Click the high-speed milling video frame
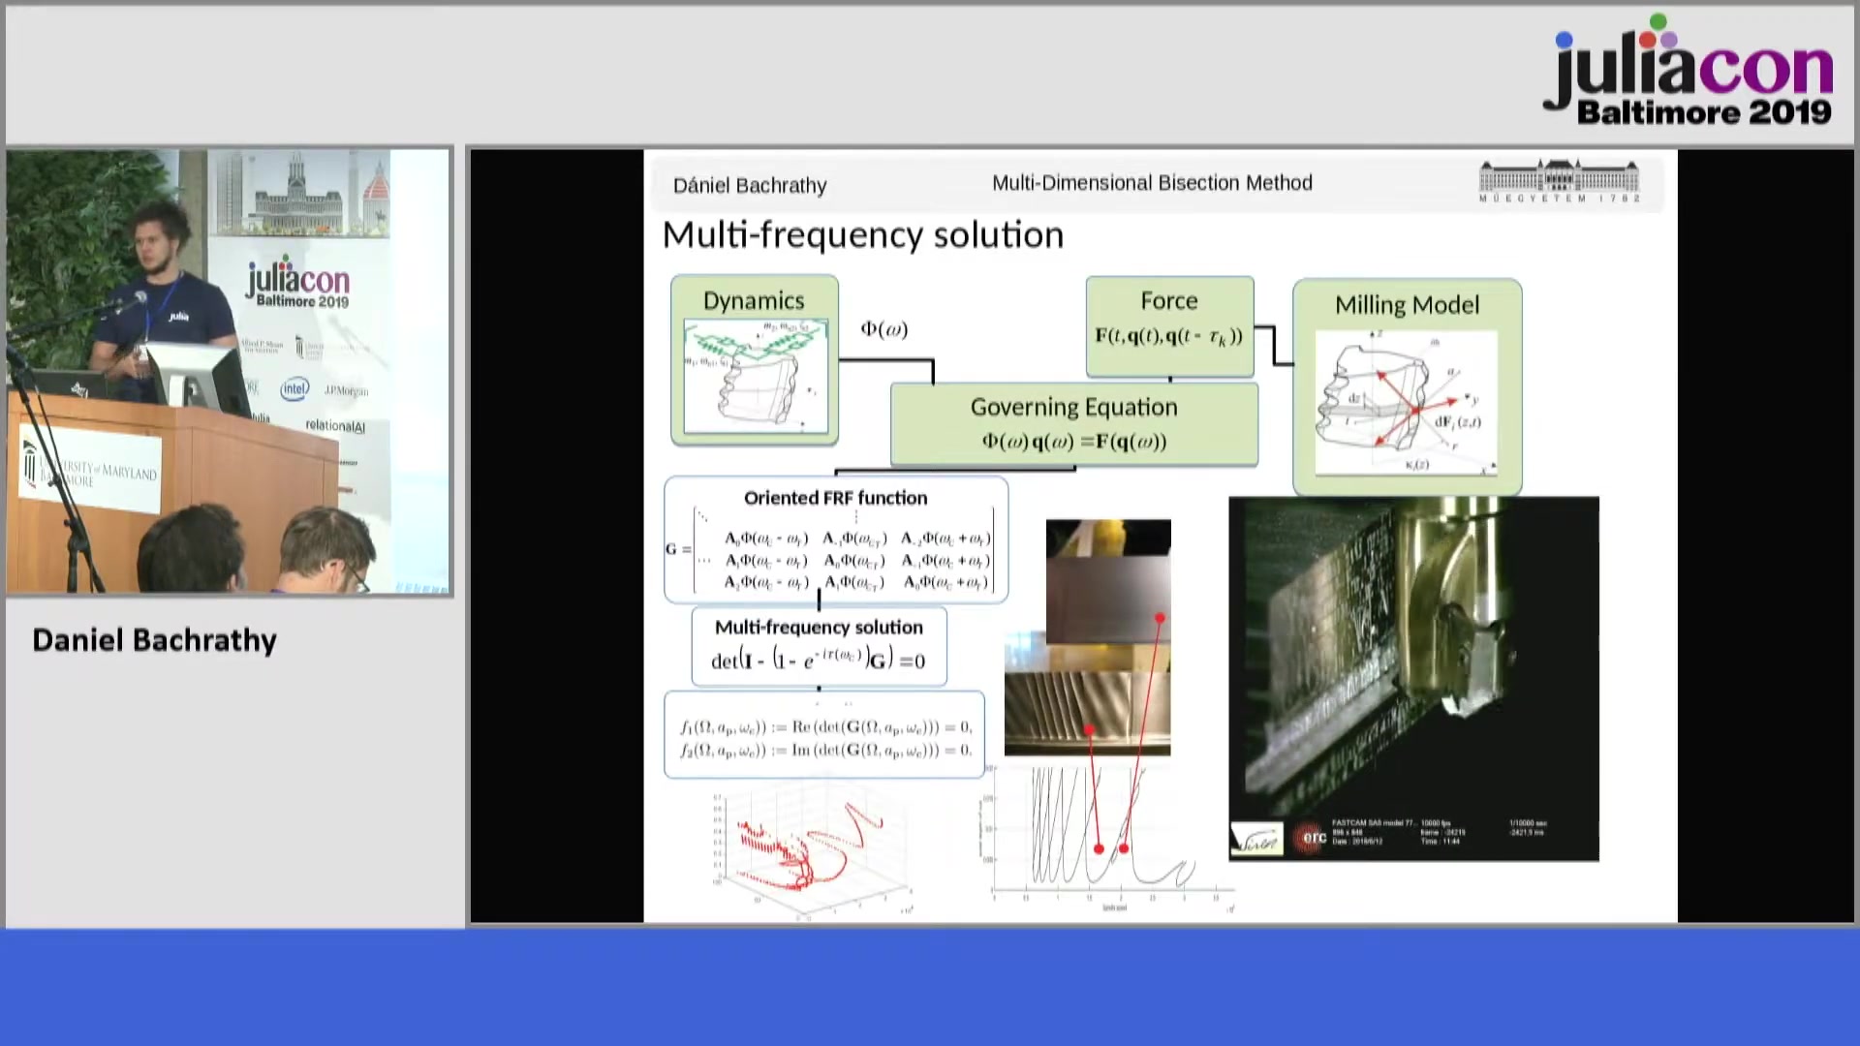Image resolution: width=1860 pixels, height=1046 pixels. pos(1413,678)
